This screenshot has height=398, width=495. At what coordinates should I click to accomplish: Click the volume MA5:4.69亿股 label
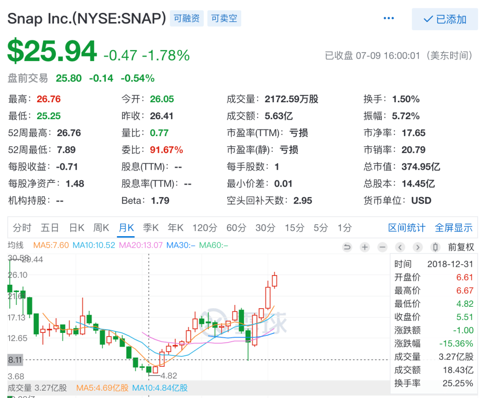click(102, 387)
